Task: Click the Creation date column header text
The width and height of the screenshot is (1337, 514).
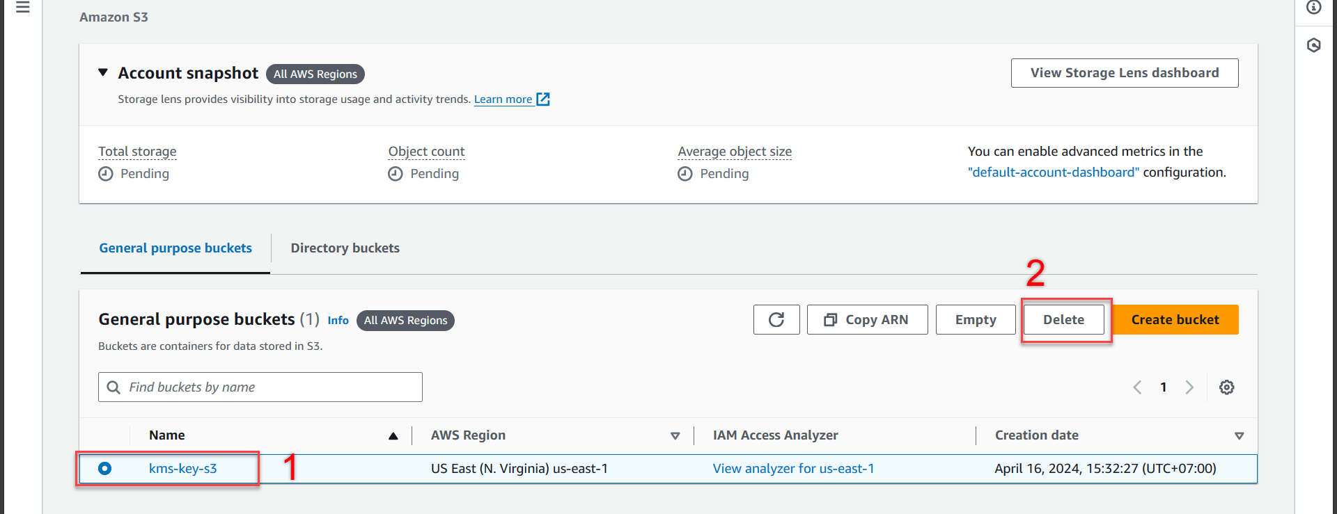Action: [x=1037, y=435]
